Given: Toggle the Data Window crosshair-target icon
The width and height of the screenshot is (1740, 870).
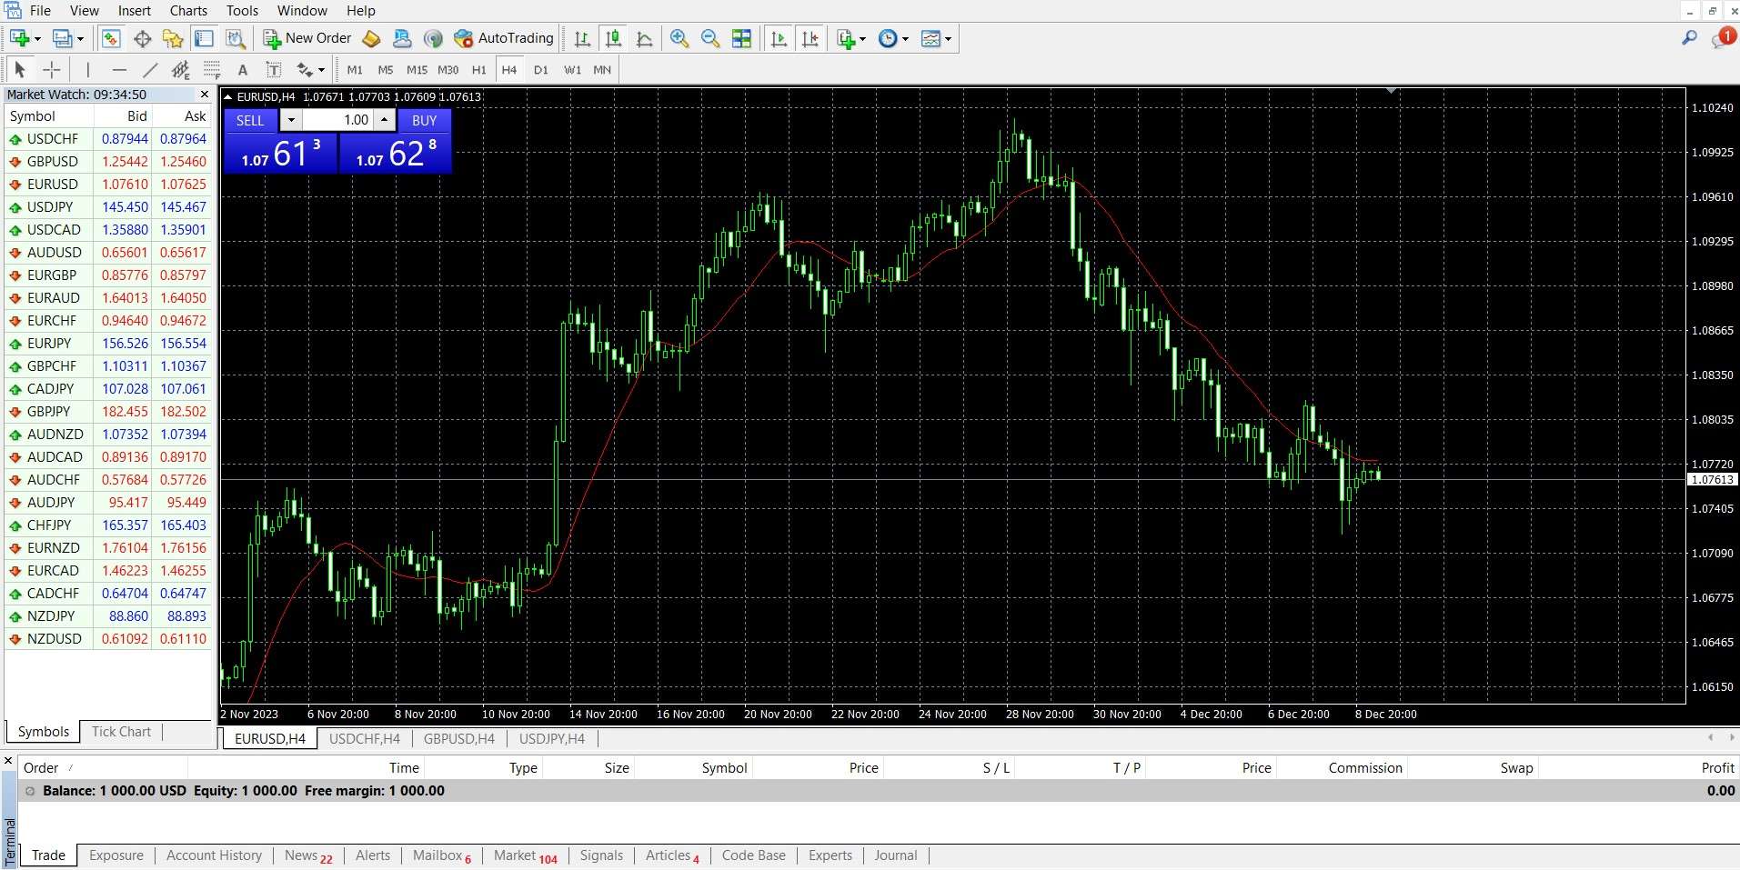Looking at the screenshot, I should tap(142, 38).
